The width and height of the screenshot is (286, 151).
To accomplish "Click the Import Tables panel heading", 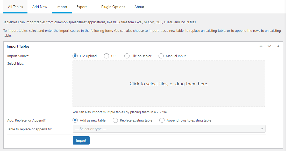I will [18, 46].
